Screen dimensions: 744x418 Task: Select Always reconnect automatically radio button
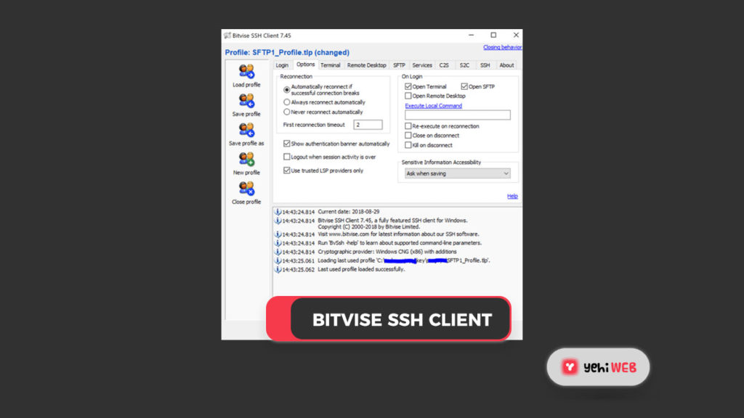(287, 102)
